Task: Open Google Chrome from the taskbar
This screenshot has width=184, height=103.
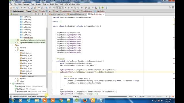Action: pos(61,100)
